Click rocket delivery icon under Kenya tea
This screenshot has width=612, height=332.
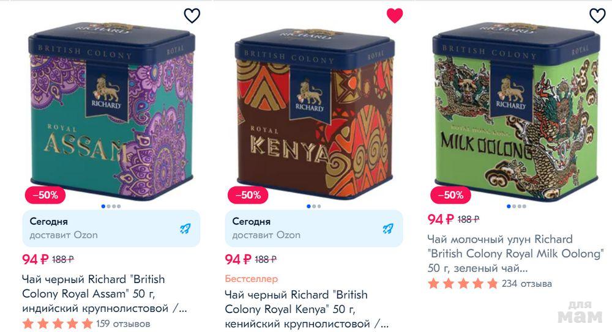[388, 229]
